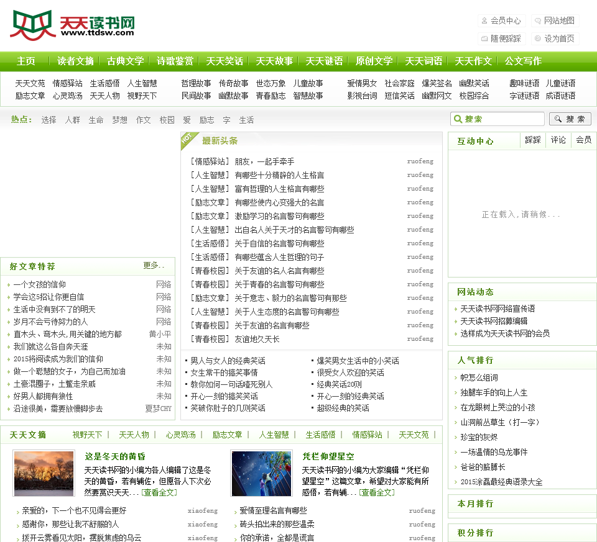Open 2015涂磊最经典语录大全
The image size is (597, 542).
(501, 482)
